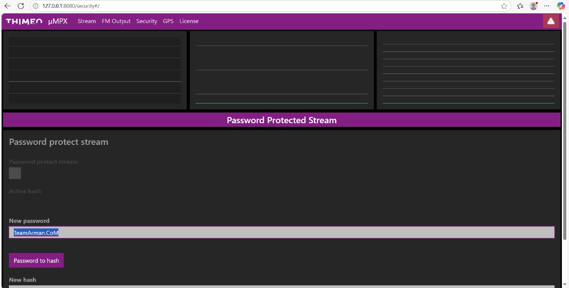Go to the FM Output page
The height and width of the screenshot is (288, 569).
(116, 21)
